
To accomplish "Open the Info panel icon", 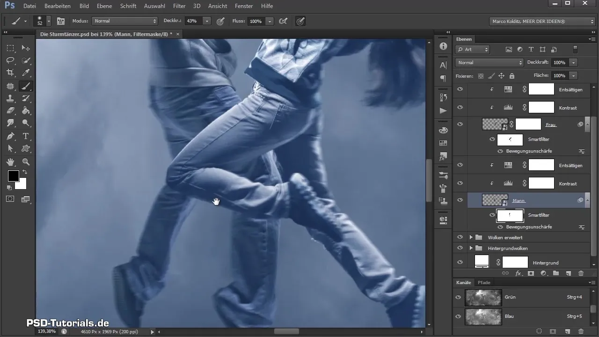I will click(x=443, y=46).
